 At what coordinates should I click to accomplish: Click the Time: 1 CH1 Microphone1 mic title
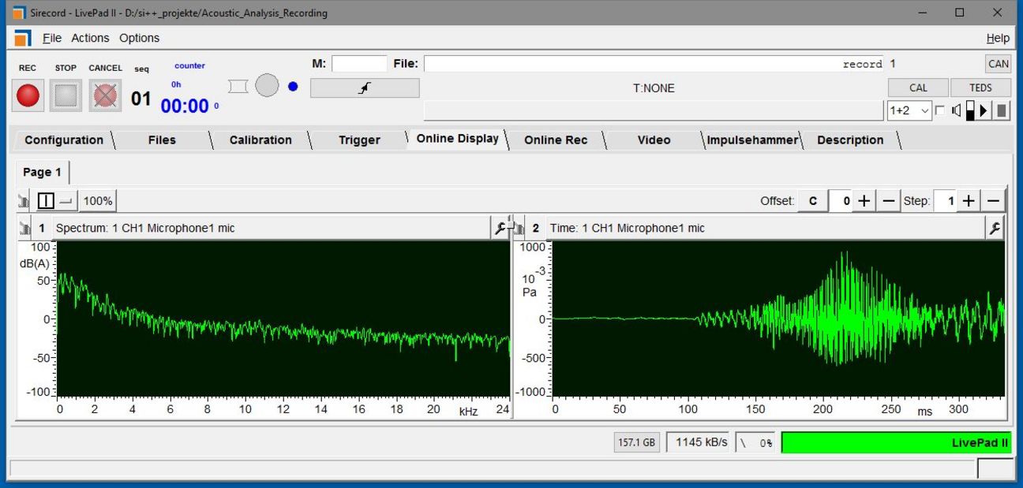pyautogui.click(x=628, y=229)
